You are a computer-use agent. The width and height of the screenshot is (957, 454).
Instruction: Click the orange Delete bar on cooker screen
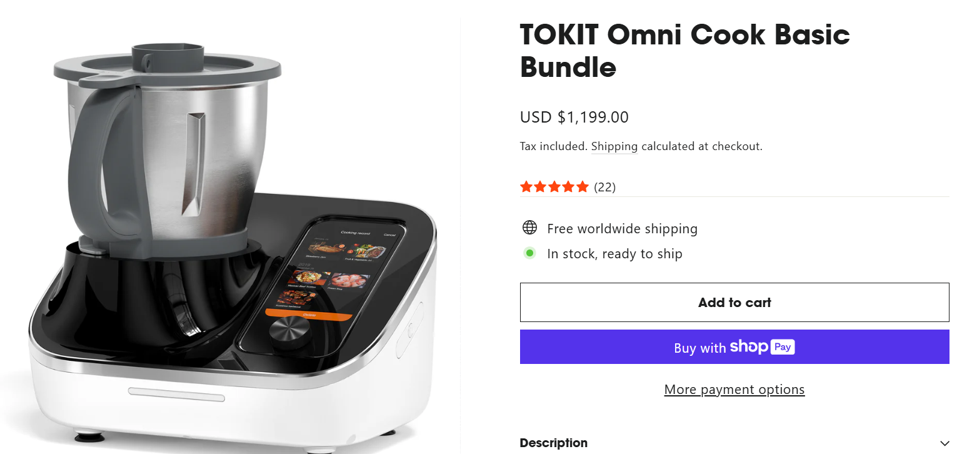[309, 314]
